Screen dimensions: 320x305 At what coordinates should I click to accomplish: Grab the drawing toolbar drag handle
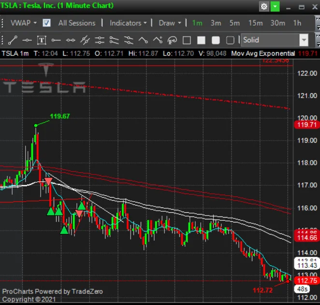pos(2,40)
